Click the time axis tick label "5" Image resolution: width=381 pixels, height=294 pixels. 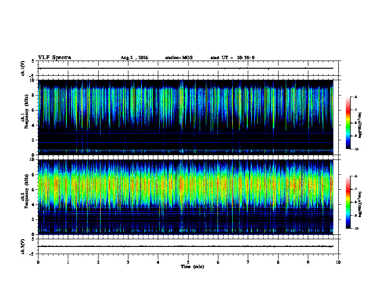(188, 262)
